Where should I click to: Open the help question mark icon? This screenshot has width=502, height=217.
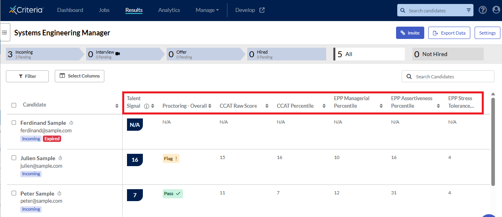(x=483, y=10)
